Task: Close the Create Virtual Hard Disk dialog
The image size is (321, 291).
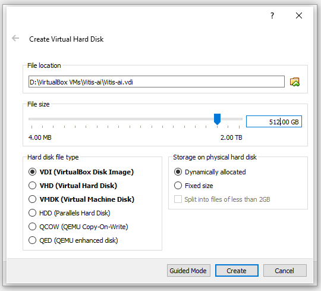Action: (299, 15)
